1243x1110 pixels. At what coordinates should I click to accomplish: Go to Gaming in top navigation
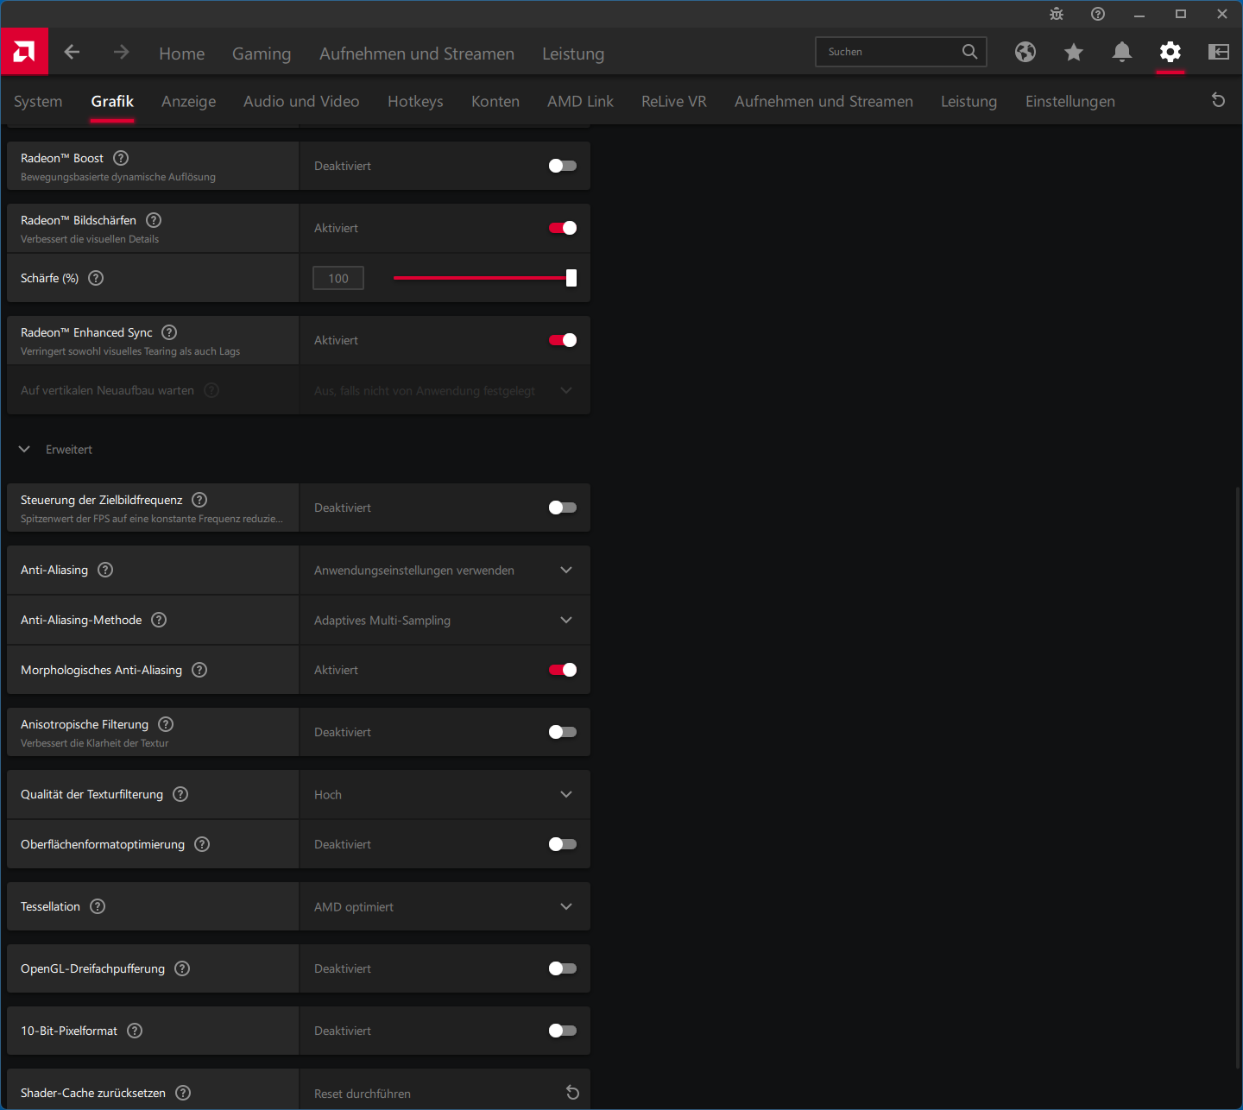tap(262, 54)
